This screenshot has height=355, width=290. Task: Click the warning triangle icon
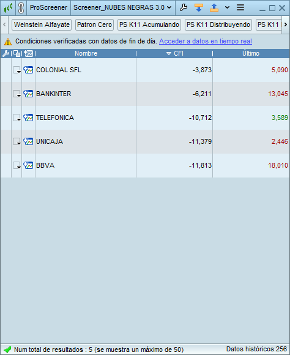click(x=8, y=42)
